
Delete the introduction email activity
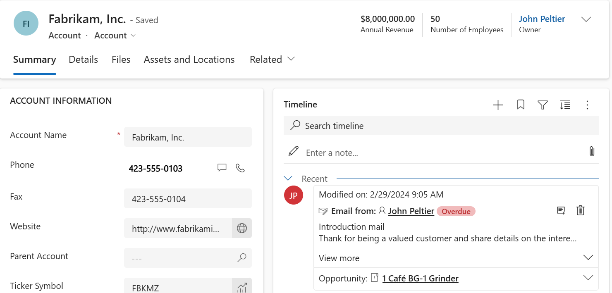coord(580,210)
